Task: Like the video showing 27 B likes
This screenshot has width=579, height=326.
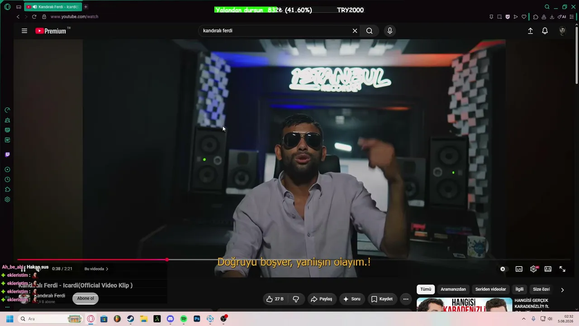Action: (275, 299)
